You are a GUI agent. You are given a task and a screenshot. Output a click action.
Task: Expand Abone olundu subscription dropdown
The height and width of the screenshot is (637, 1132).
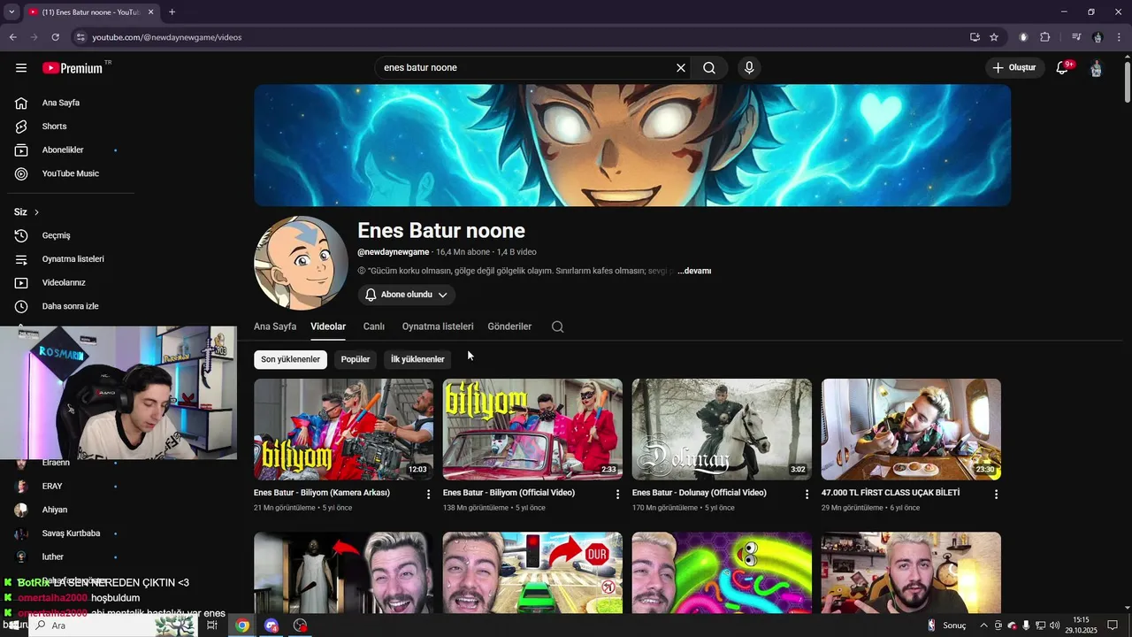pyautogui.click(x=406, y=295)
